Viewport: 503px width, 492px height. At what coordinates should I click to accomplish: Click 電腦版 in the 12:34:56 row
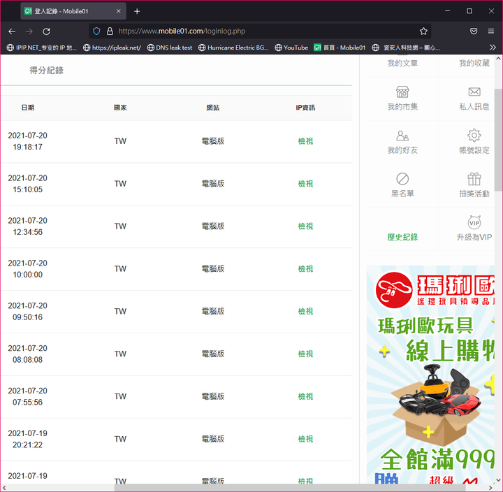pyautogui.click(x=212, y=226)
